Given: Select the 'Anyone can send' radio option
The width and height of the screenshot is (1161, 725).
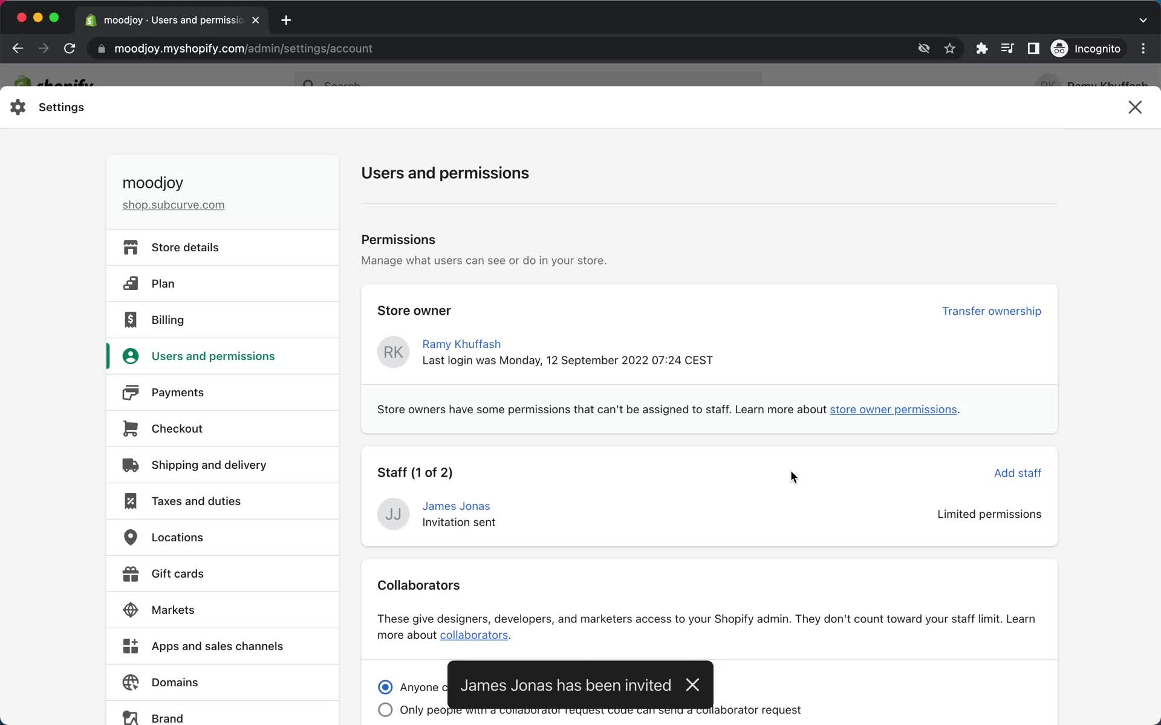Looking at the screenshot, I should point(385,687).
